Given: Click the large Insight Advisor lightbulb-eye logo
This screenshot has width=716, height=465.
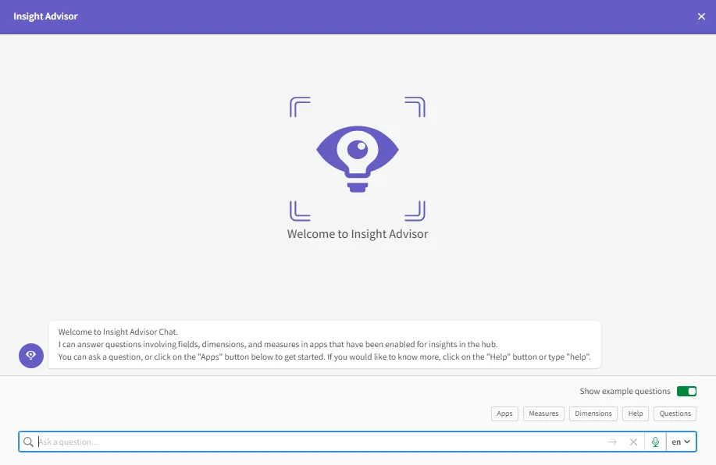Looking at the screenshot, I should pyautogui.click(x=358, y=159).
